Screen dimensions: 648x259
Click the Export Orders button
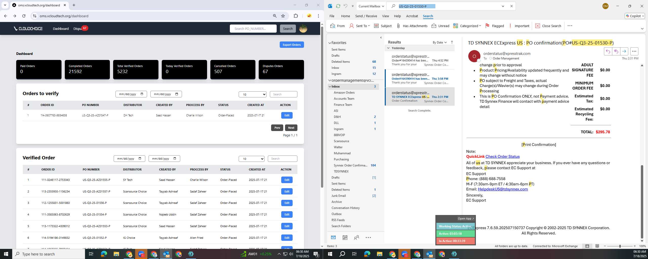click(292, 45)
